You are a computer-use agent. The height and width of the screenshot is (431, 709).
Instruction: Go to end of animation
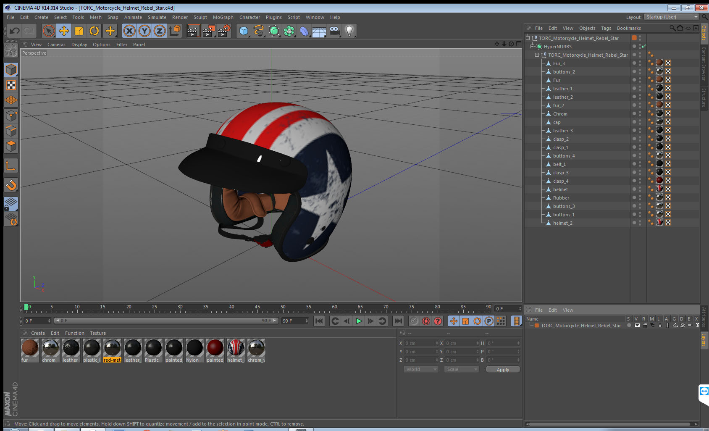click(398, 321)
